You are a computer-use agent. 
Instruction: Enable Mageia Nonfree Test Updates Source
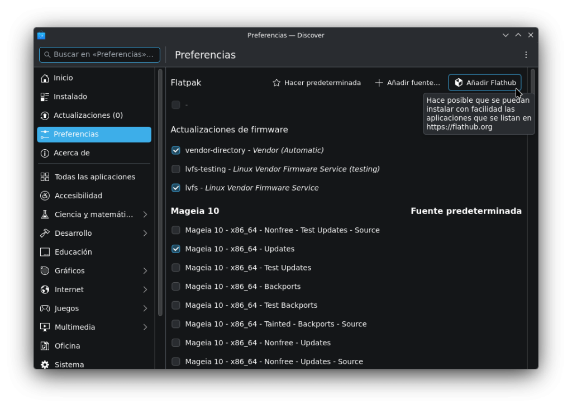click(x=176, y=230)
